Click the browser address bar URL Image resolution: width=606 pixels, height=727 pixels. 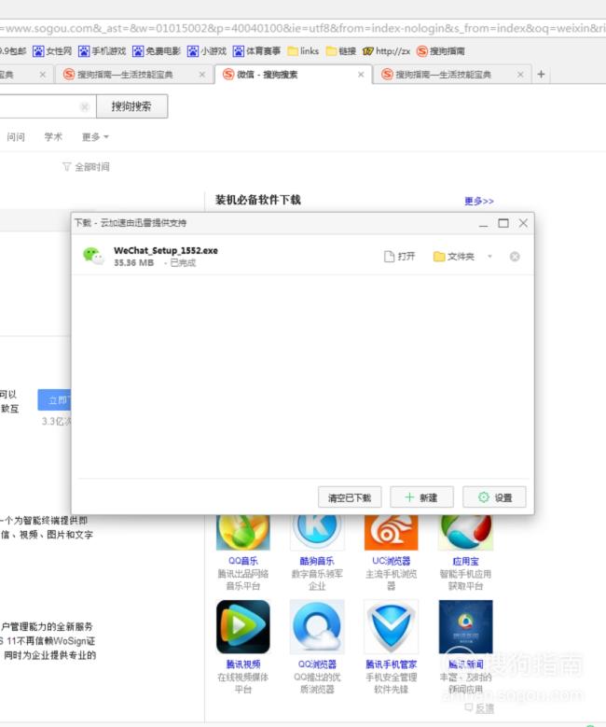[x=303, y=28]
